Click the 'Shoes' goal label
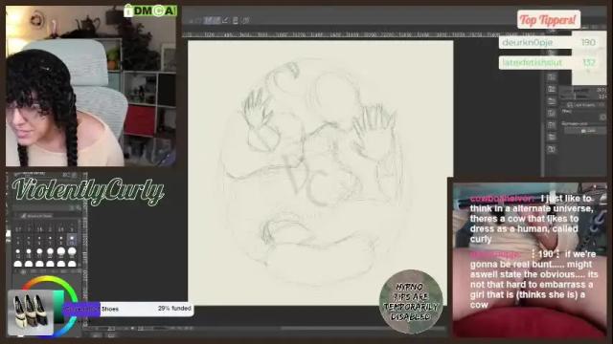 pyautogui.click(x=110, y=309)
